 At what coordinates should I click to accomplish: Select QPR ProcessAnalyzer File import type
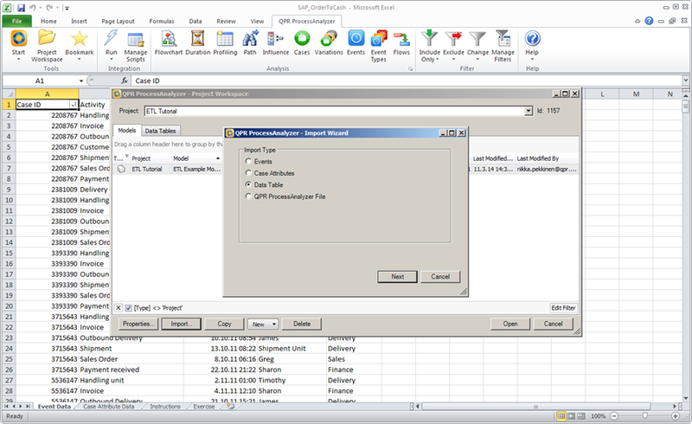click(x=248, y=196)
